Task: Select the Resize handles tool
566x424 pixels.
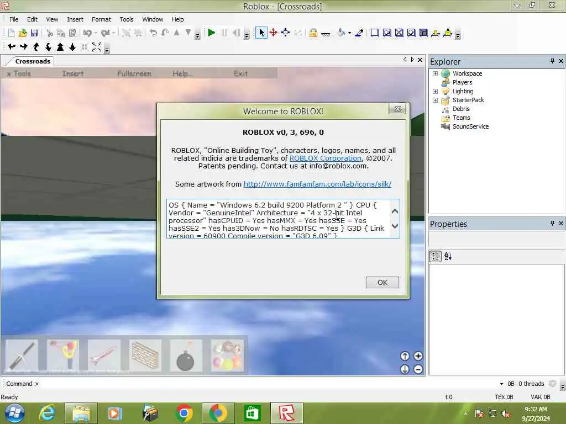Action: click(x=286, y=33)
